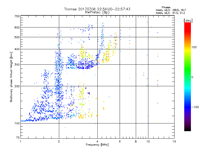Viewport: 205px width, 154px height.
Task: Click the '600' y-axis tick label
Action: [17, 27]
